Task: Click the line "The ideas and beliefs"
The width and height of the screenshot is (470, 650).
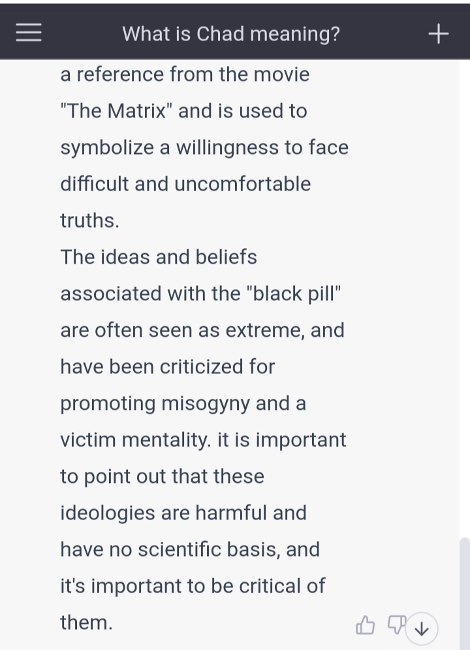Action: tap(159, 256)
